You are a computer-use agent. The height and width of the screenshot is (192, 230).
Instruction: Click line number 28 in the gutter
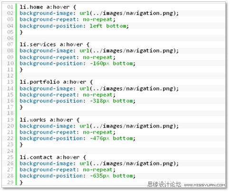tap(10, 176)
